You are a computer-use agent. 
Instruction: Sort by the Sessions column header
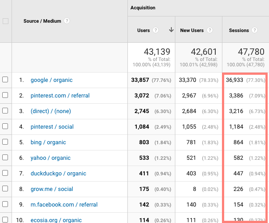[239, 30]
